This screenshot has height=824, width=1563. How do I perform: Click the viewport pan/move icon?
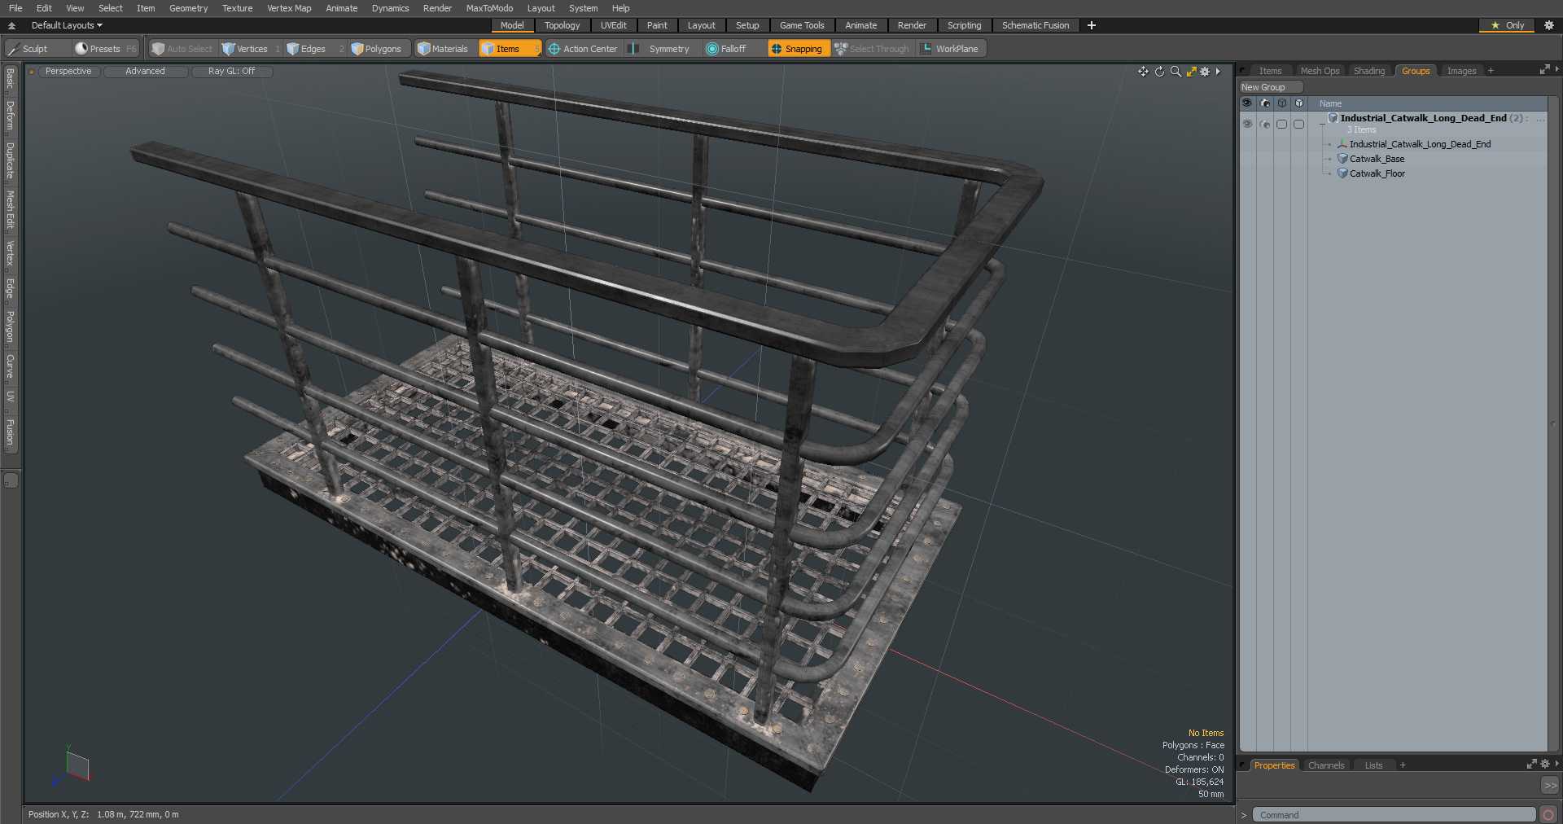(x=1143, y=72)
